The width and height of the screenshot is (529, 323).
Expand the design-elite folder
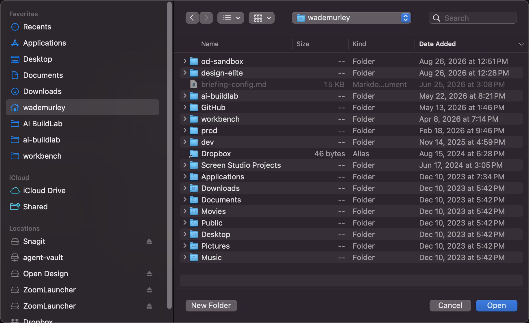185,73
